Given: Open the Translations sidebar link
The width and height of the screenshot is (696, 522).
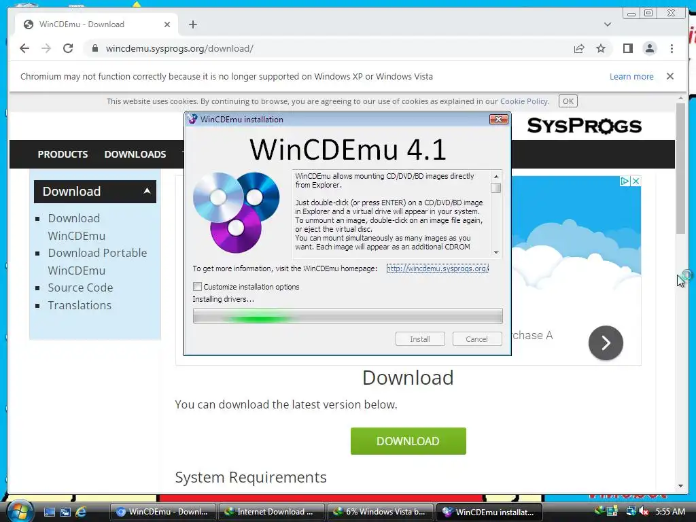Looking at the screenshot, I should point(80,305).
